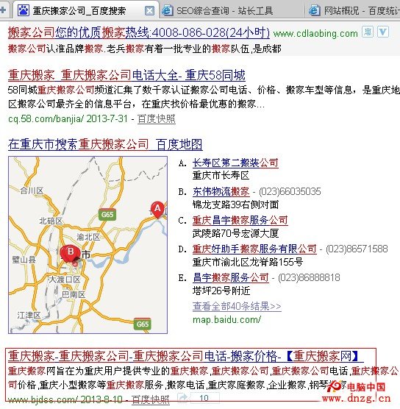Expand the V dropdown arrow next to cdlaobing.com
The width and height of the screenshot is (400, 409).
point(383,32)
